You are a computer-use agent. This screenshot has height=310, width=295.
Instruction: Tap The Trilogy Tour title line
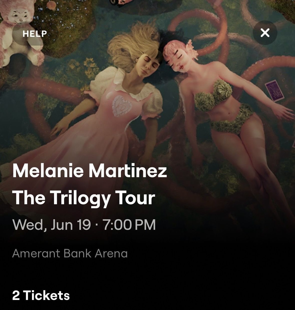click(84, 198)
